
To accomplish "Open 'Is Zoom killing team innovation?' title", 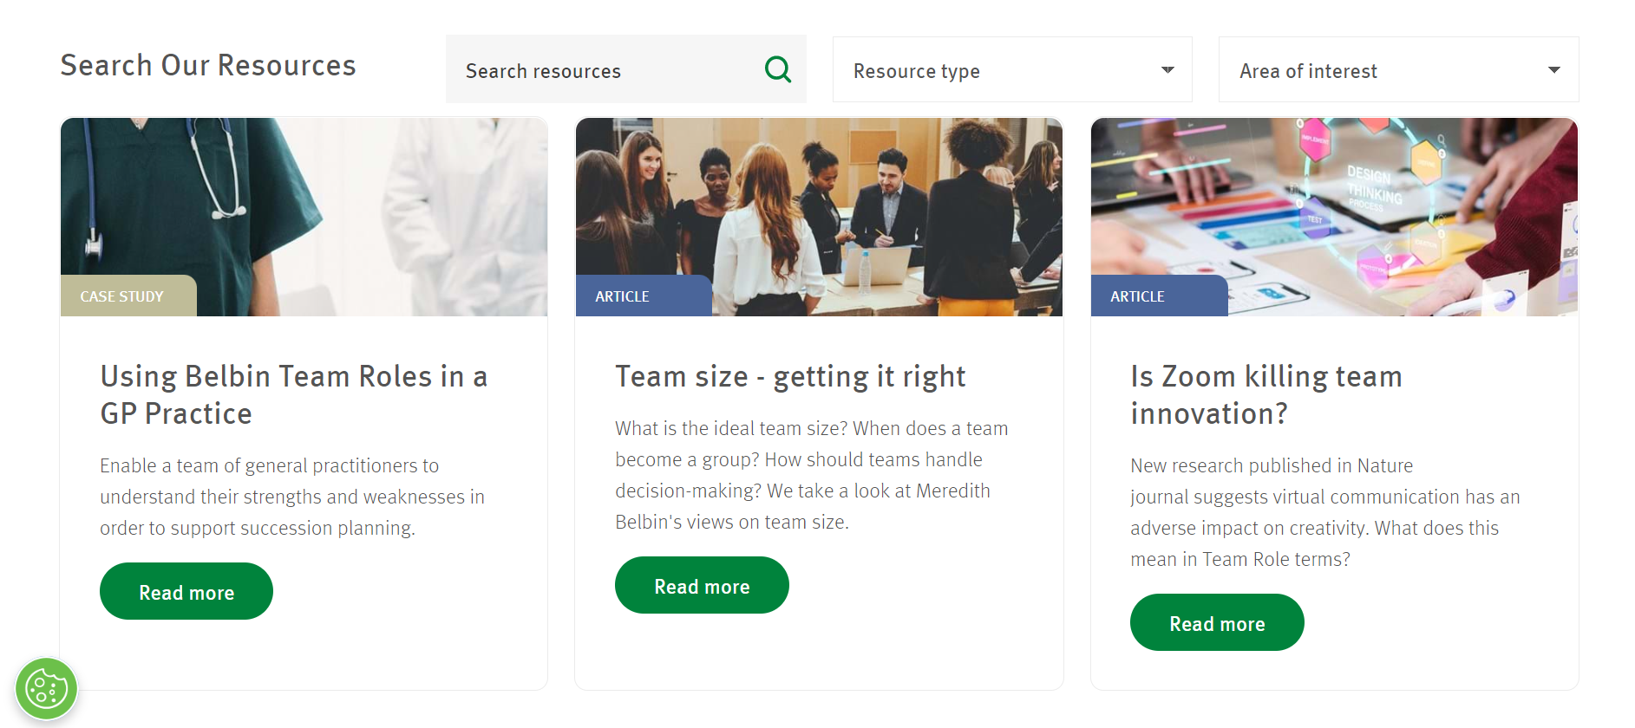I will click(1266, 395).
